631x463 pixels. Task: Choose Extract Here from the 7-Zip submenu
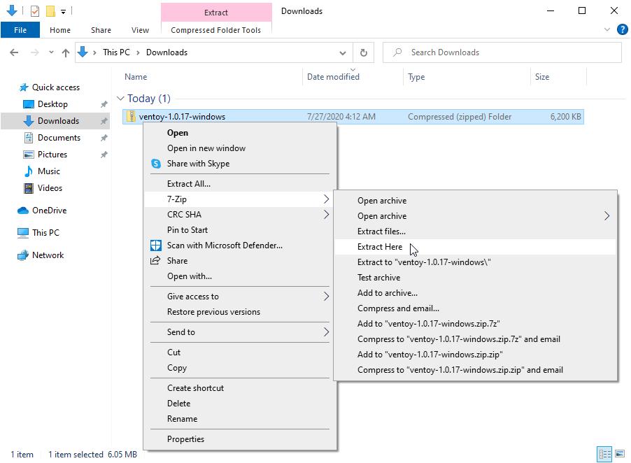pyautogui.click(x=379, y=246)
